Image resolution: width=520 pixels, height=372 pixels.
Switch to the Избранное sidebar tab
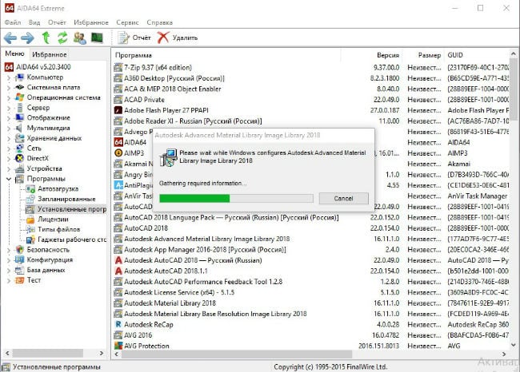coord(50,54)
